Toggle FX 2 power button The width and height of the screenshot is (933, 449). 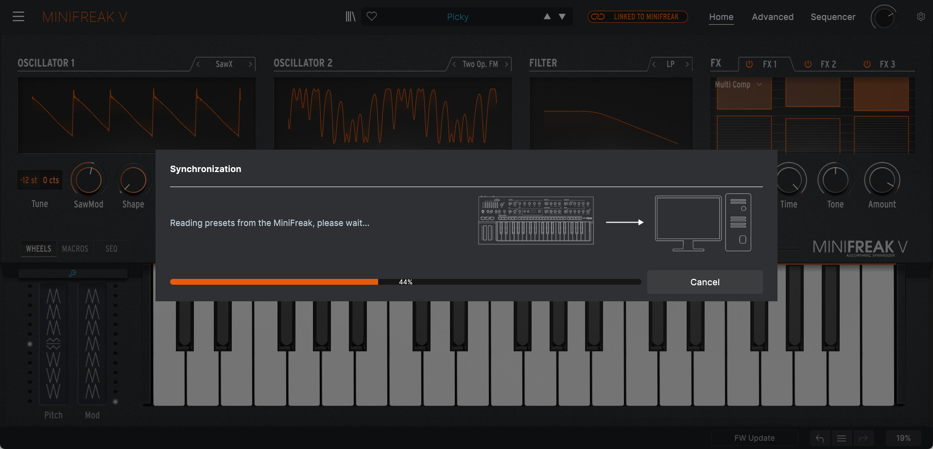click(808, 64)
